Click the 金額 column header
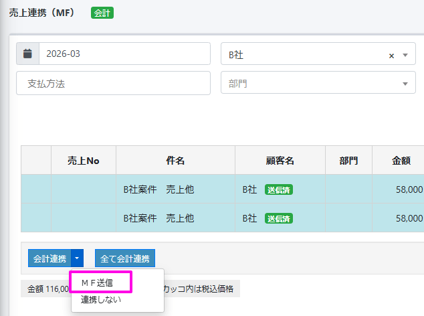Image resolution: width=424 pixels, height=316 pixels. click(x=402, y=161)
